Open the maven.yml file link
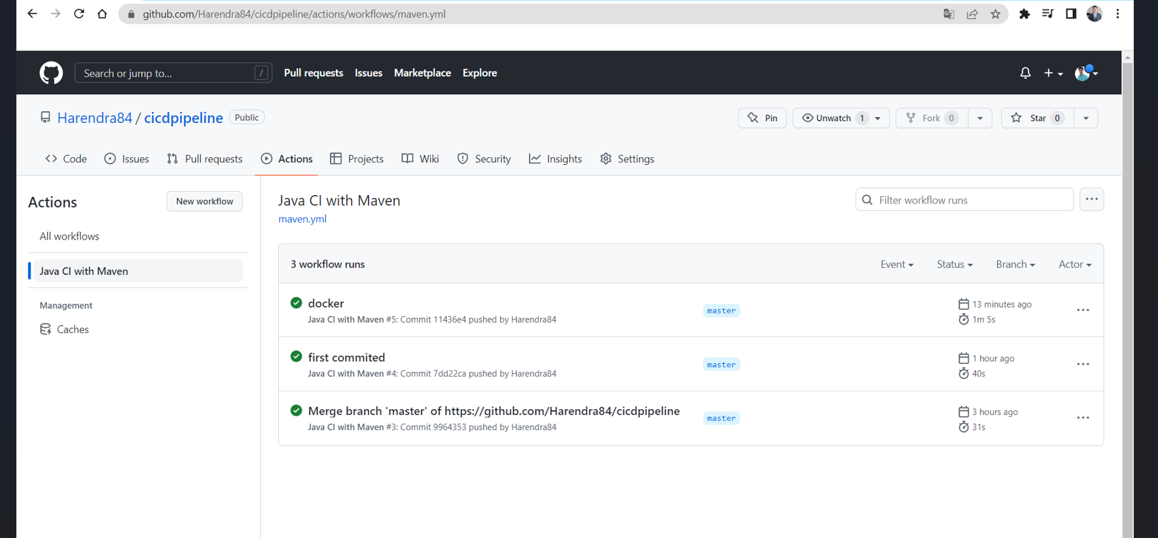Image resolution: width=1158 pixels, height=538 pixels. 302,219
